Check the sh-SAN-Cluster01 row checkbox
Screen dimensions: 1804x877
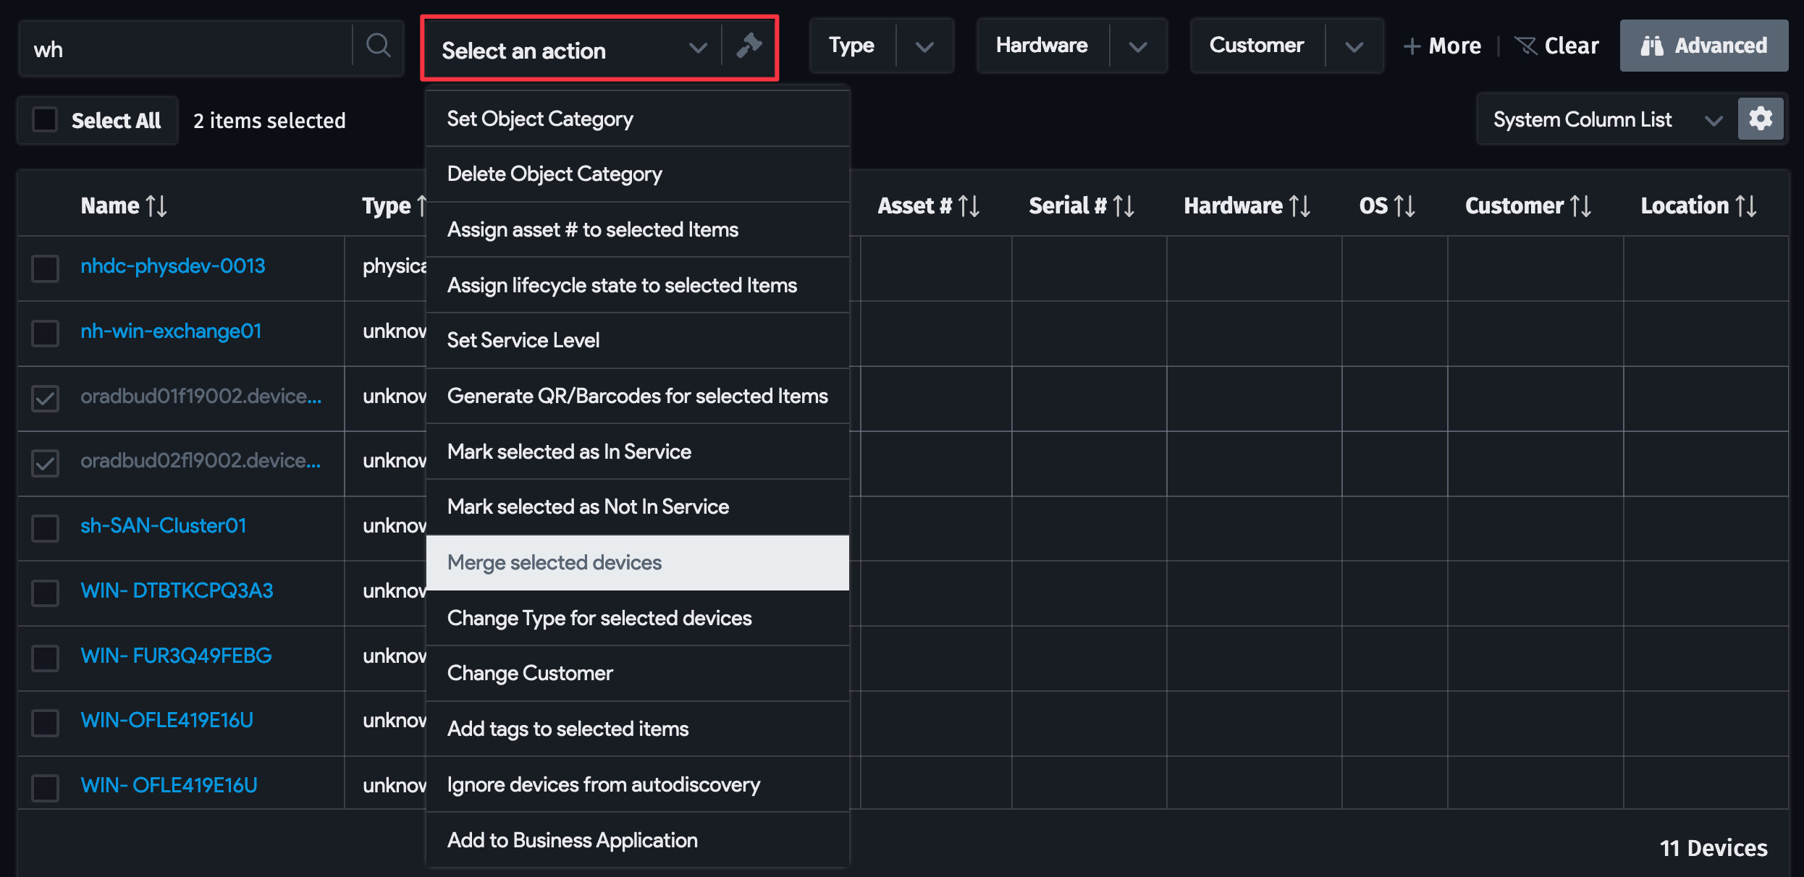click(45, 528)
